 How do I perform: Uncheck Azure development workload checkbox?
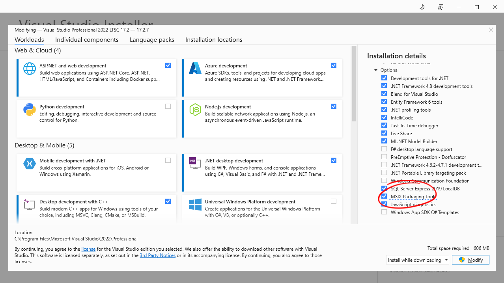tap(334, 65)
